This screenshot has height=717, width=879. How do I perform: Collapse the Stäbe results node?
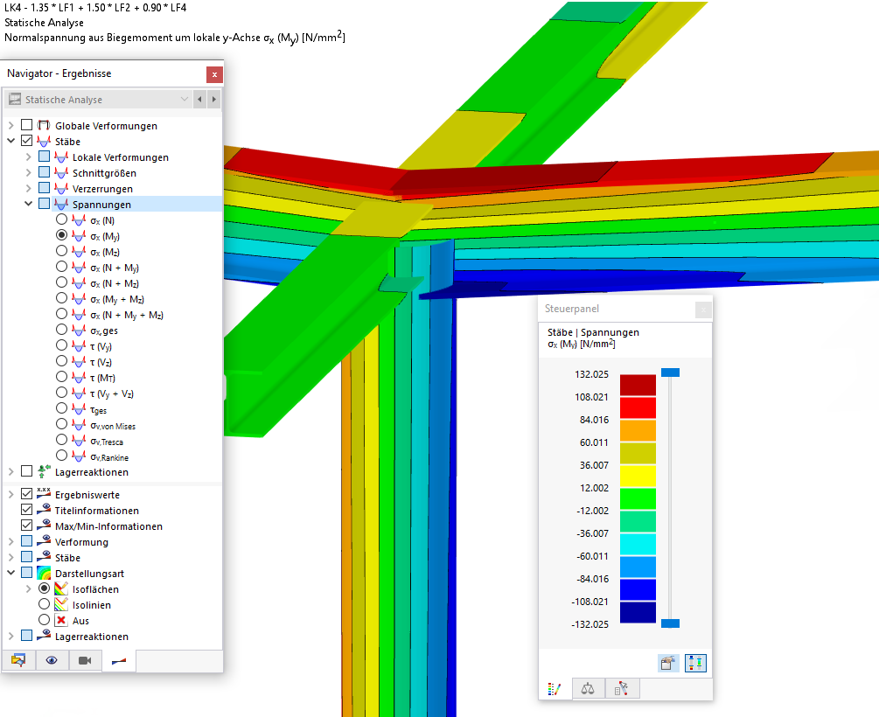pyautogui.click(x=11, y=141)
